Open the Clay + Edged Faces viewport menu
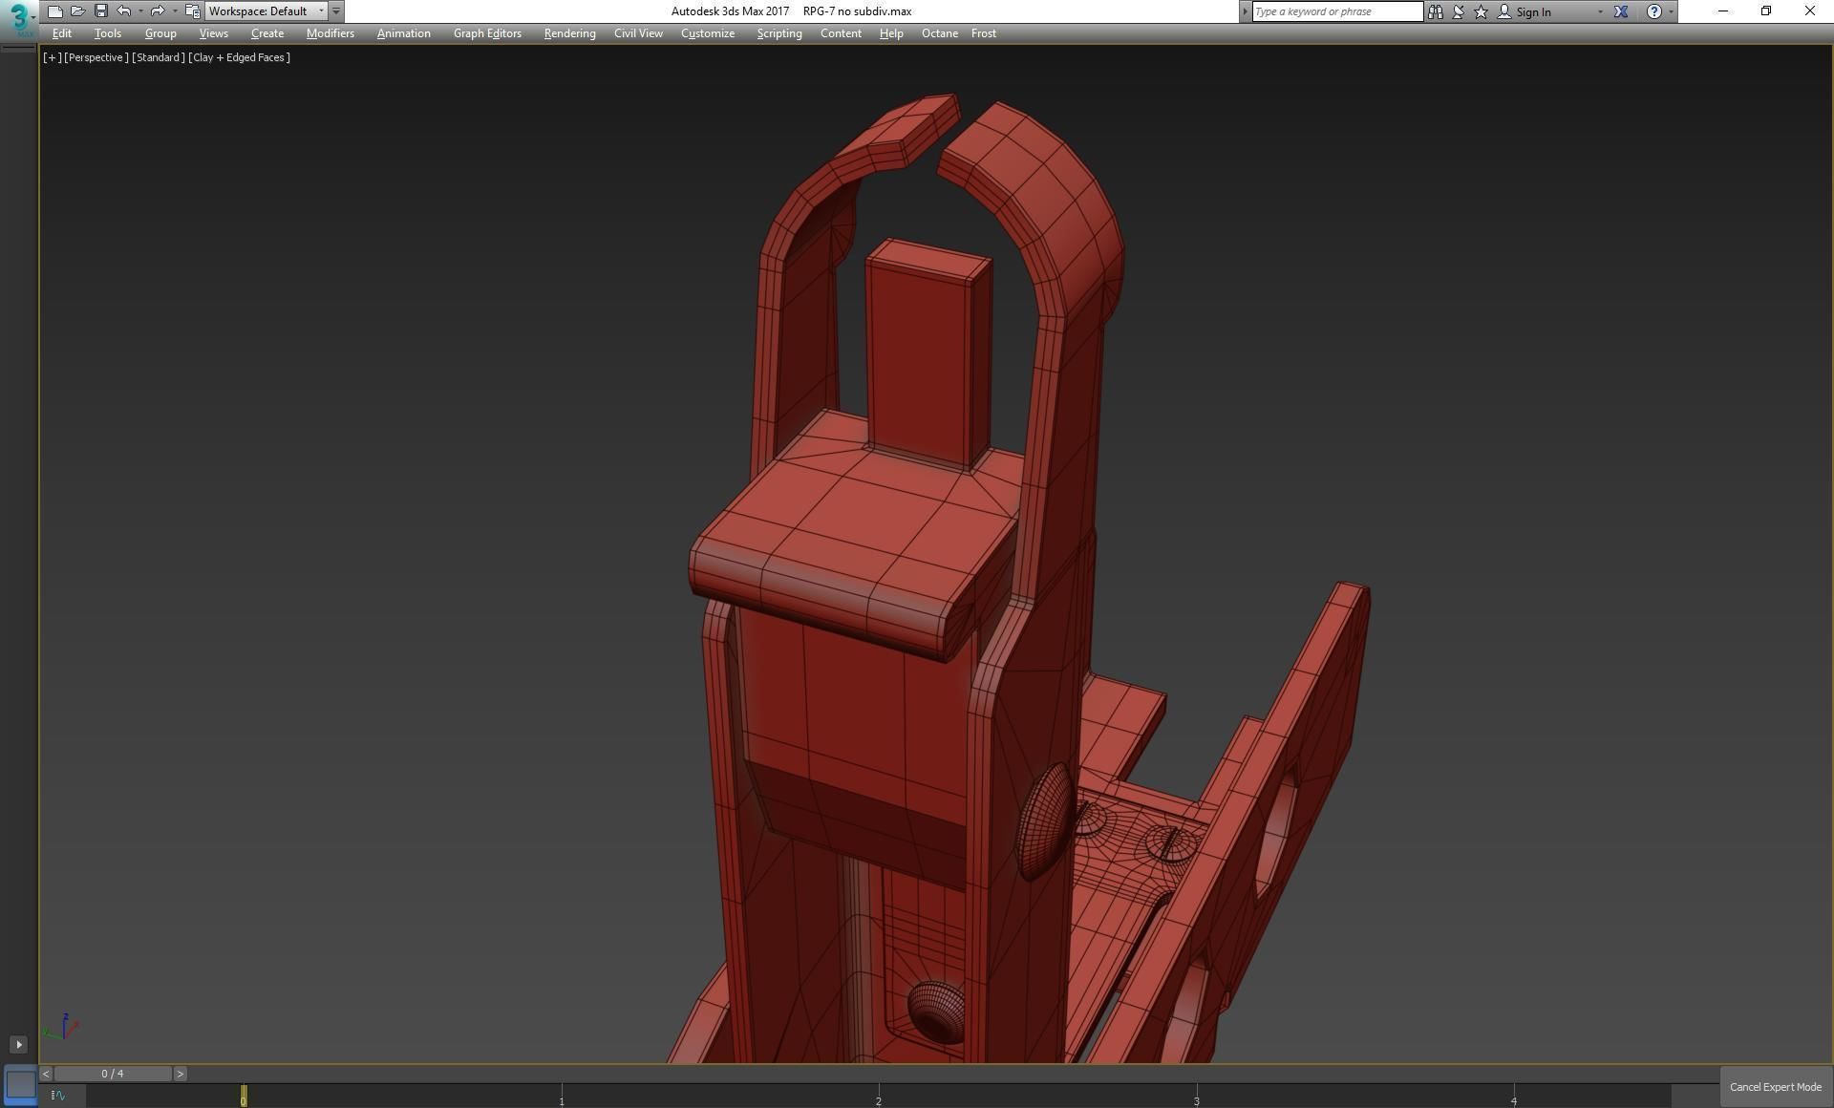The width and height of the screenshot is (1834, 1108). pyautogui.click(x=240, y=57)
